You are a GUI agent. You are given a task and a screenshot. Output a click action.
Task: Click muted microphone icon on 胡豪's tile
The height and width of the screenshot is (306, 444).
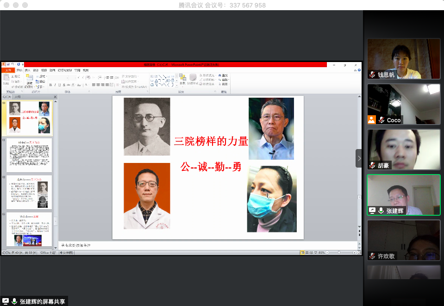372,165
